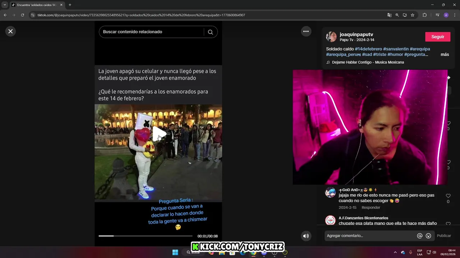Click the OneDrive cloud tray icon
Screen dimensions: 460x258
coord(403,252)
